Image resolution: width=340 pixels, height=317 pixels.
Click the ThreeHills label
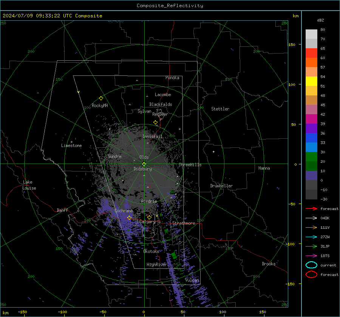(190, 165)
